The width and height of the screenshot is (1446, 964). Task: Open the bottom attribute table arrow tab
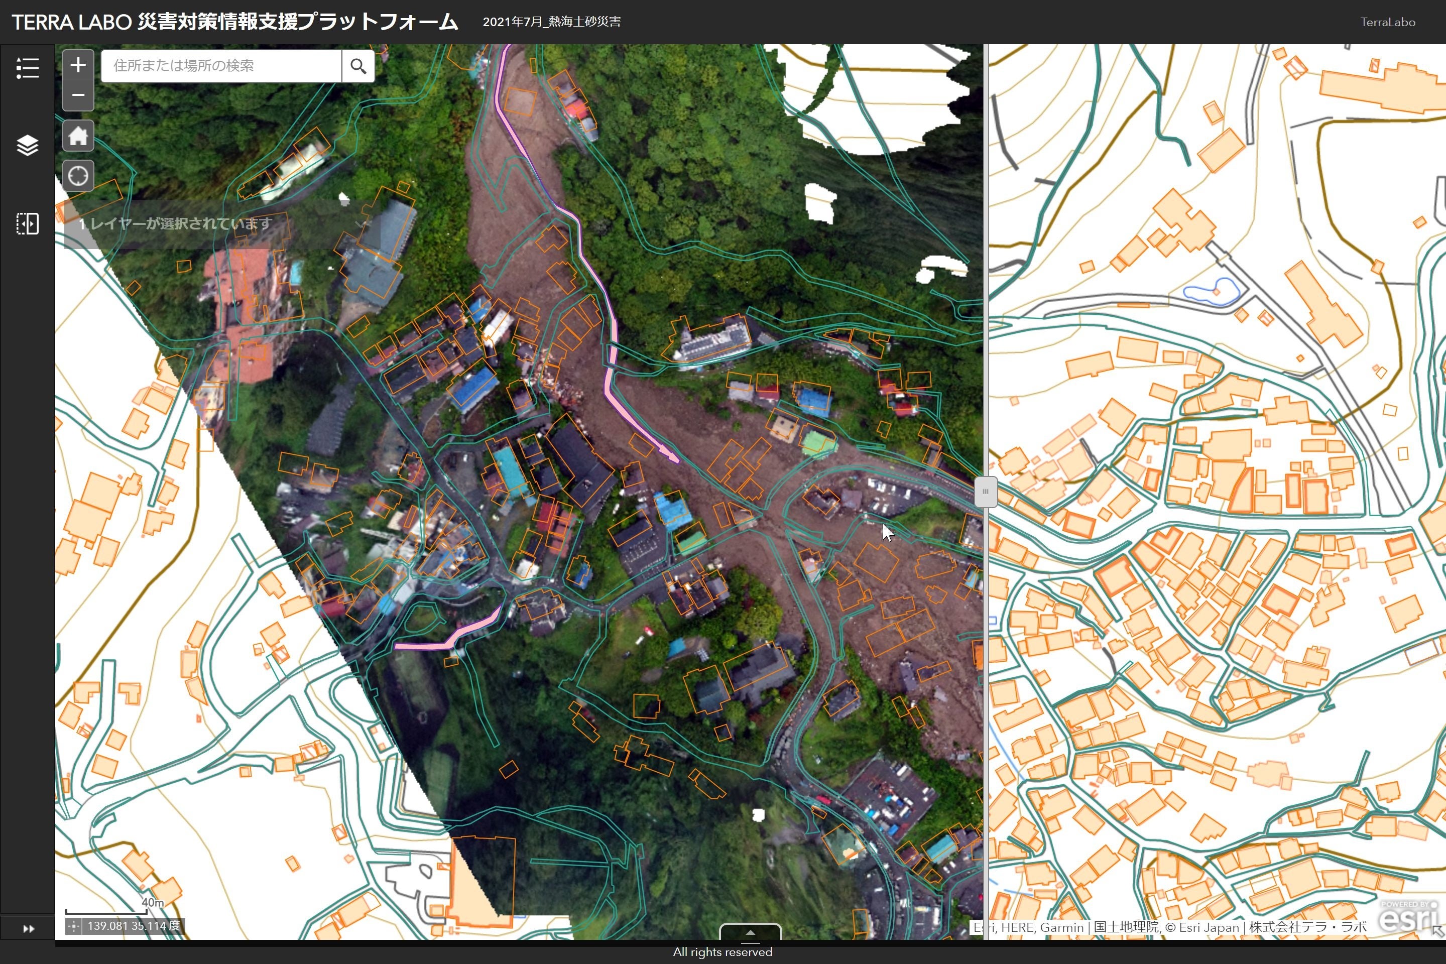coord(750,932)
